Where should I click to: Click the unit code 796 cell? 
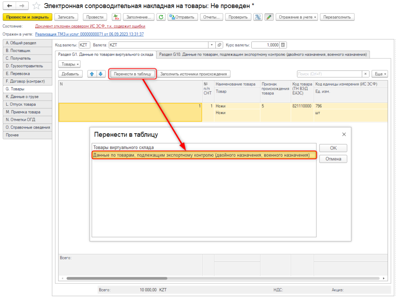point(350,106)
